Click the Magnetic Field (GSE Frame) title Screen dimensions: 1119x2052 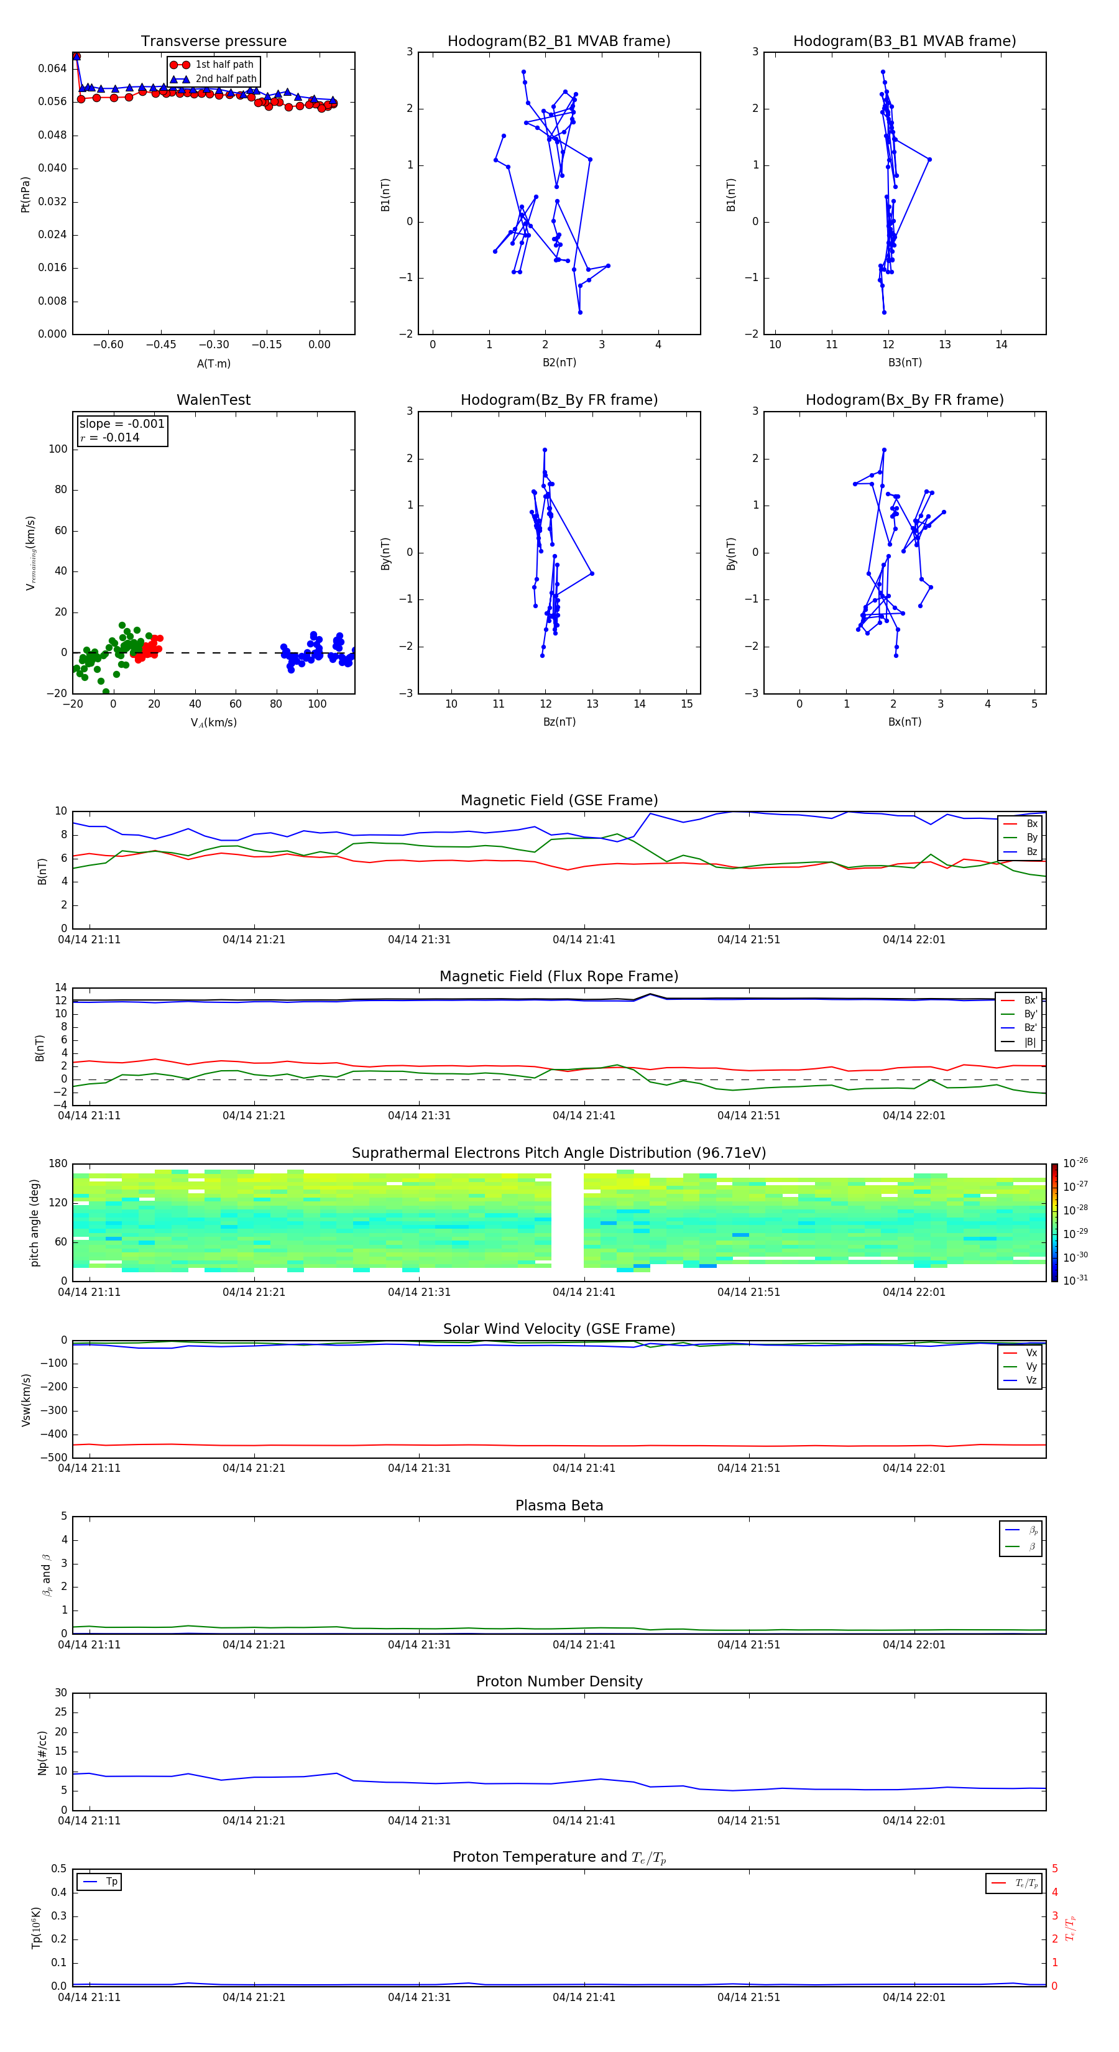[x=558, y=800]
